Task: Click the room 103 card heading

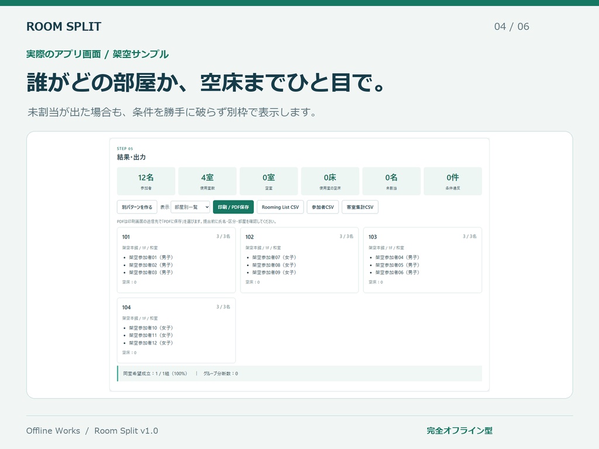Action: coord(373,237)
